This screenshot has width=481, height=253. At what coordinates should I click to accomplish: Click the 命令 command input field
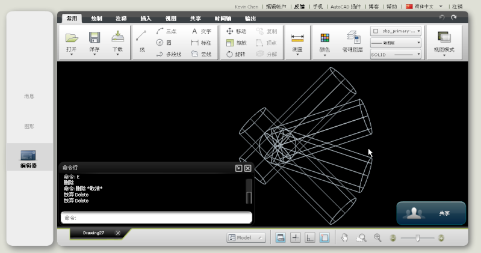pyautogui.click(x=157, y=218)
